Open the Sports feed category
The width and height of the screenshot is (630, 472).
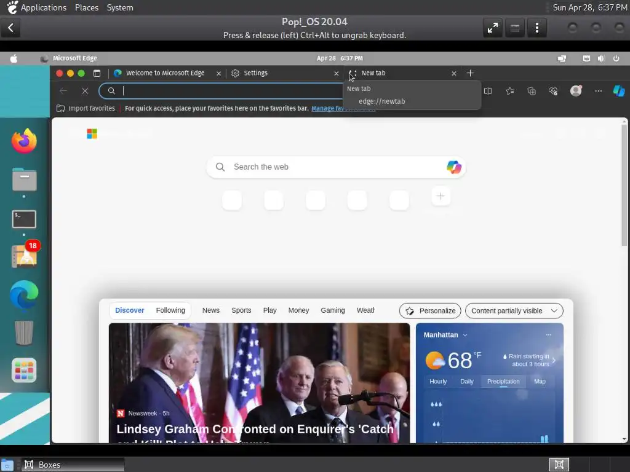pos(241,310)
